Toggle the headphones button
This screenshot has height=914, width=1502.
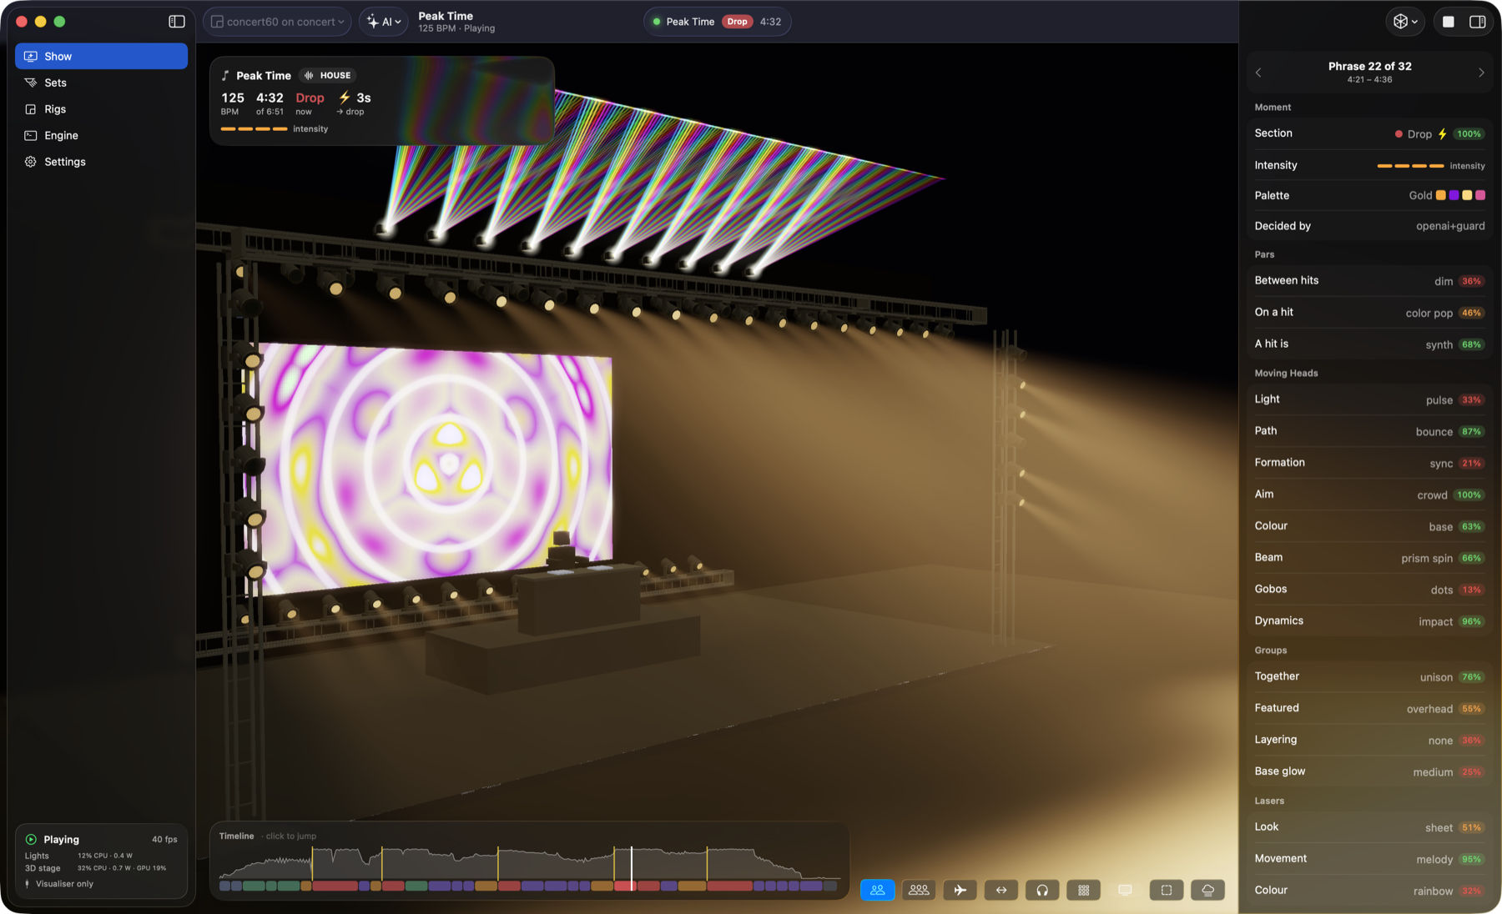(1042, 890)
